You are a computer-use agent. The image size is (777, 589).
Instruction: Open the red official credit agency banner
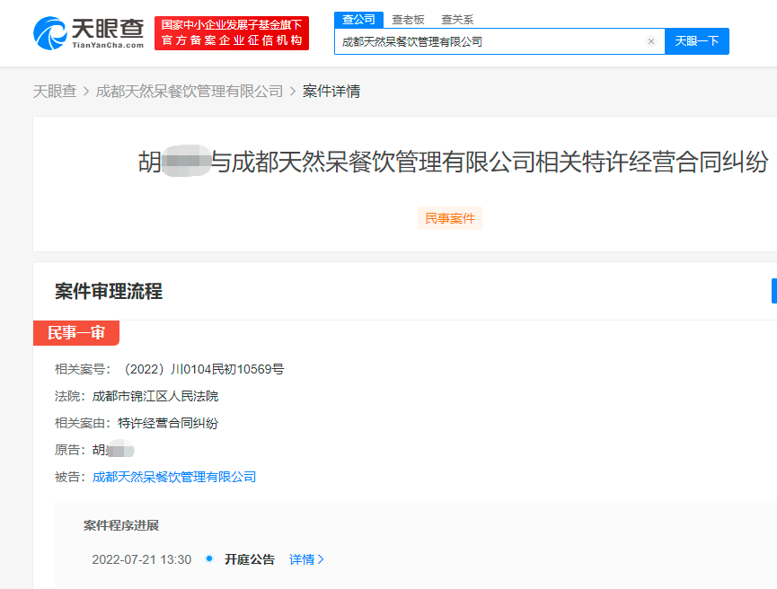click(x=232, y=33)
